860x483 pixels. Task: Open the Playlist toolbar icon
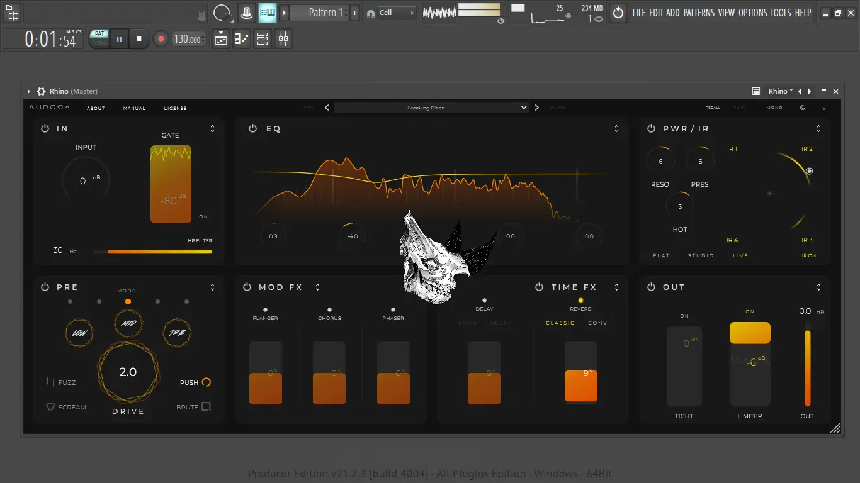pos(219,38)
